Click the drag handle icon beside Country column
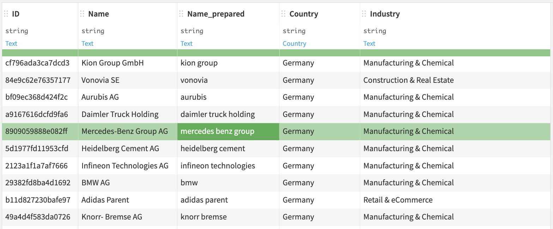This screenshot has height=229, width=553. tap(282, 14)
